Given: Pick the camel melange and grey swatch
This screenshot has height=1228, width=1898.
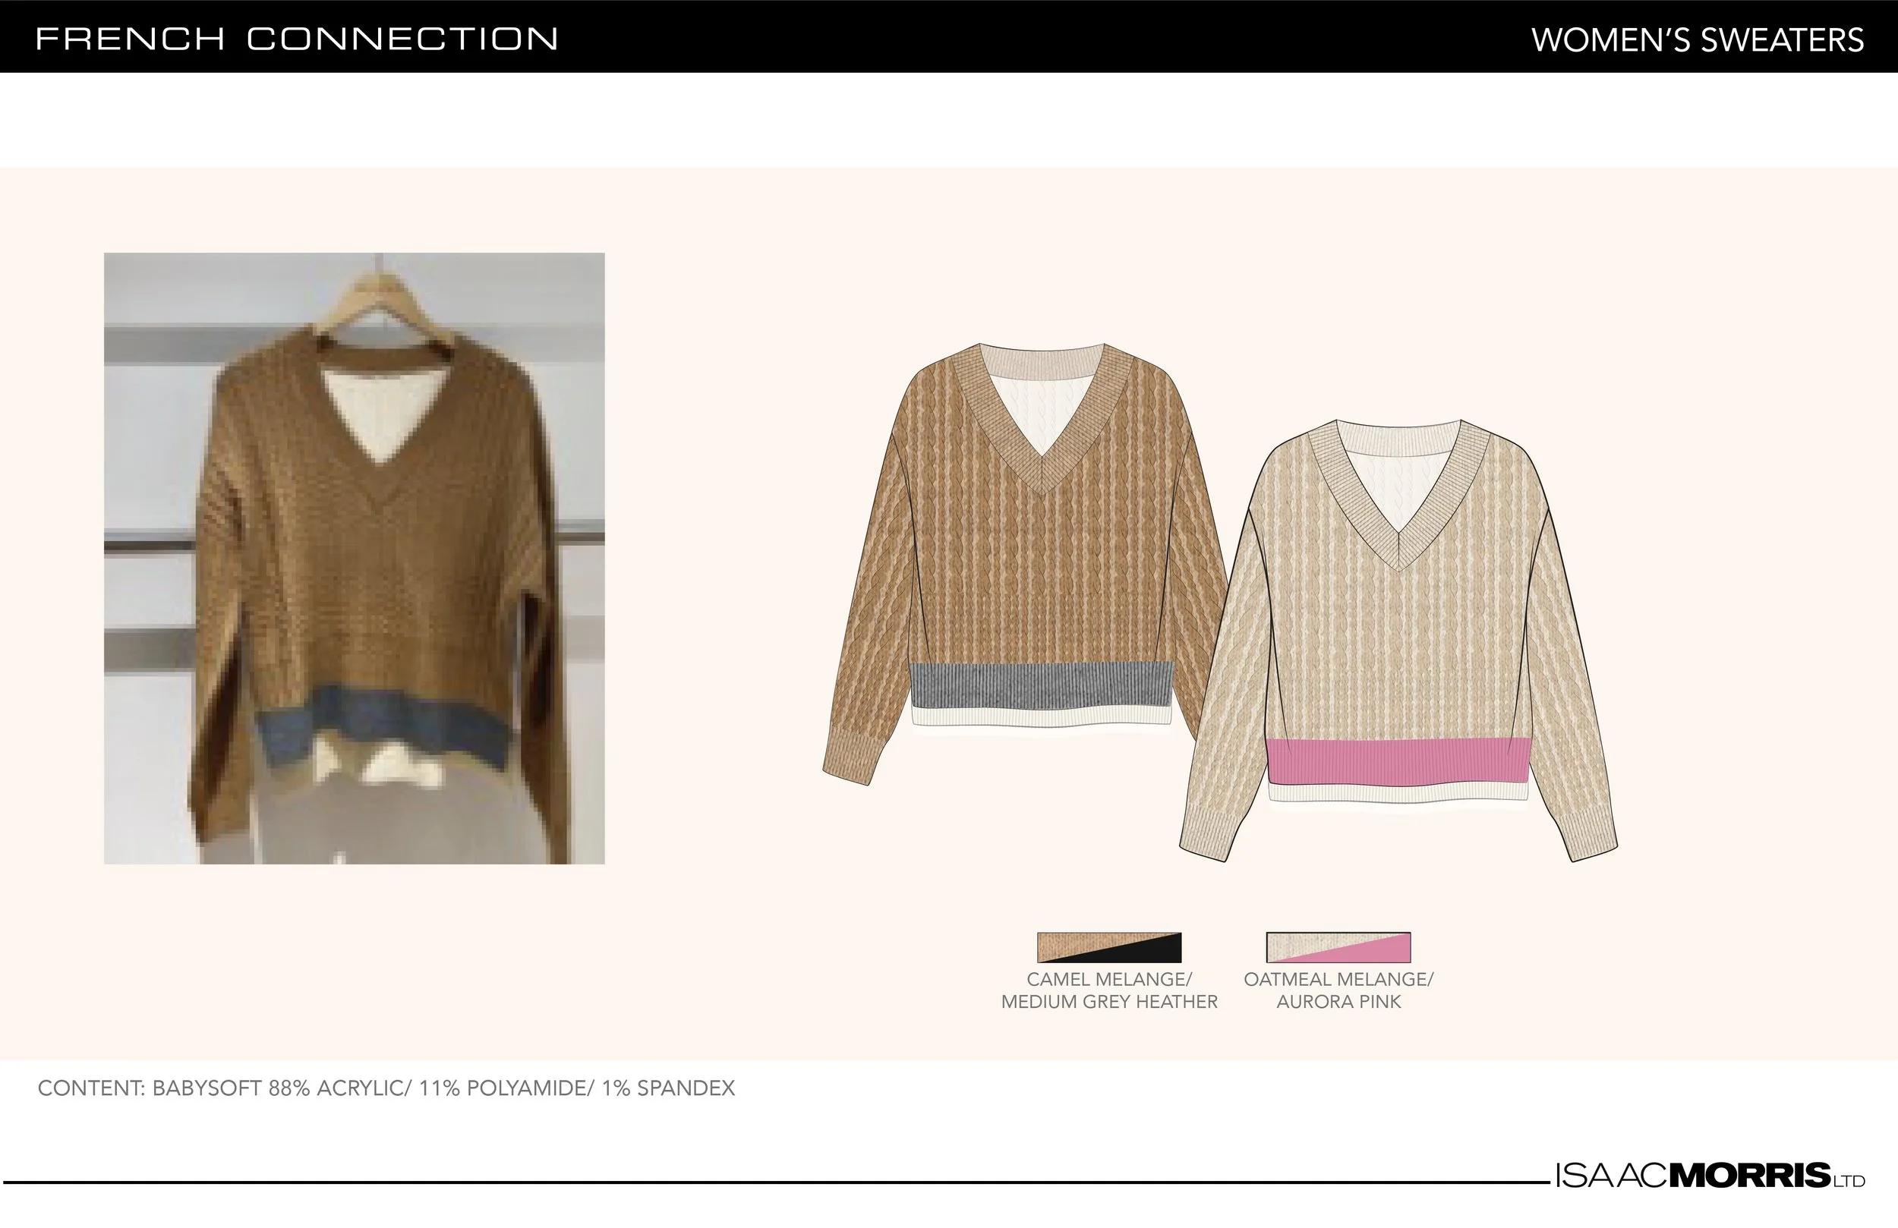Looking at the screenshot, I should [1109, 947].
